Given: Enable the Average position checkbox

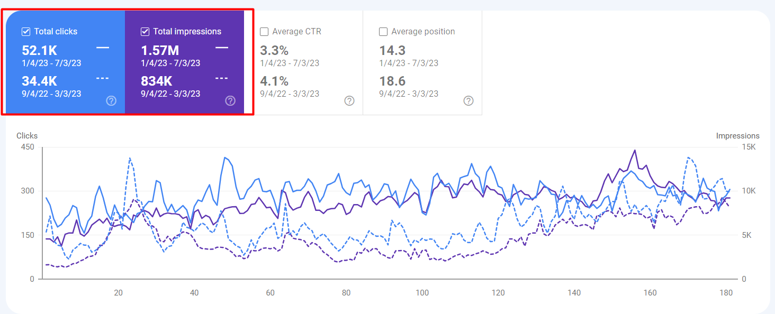Looking at the screenshot, I should click(383, 32).
